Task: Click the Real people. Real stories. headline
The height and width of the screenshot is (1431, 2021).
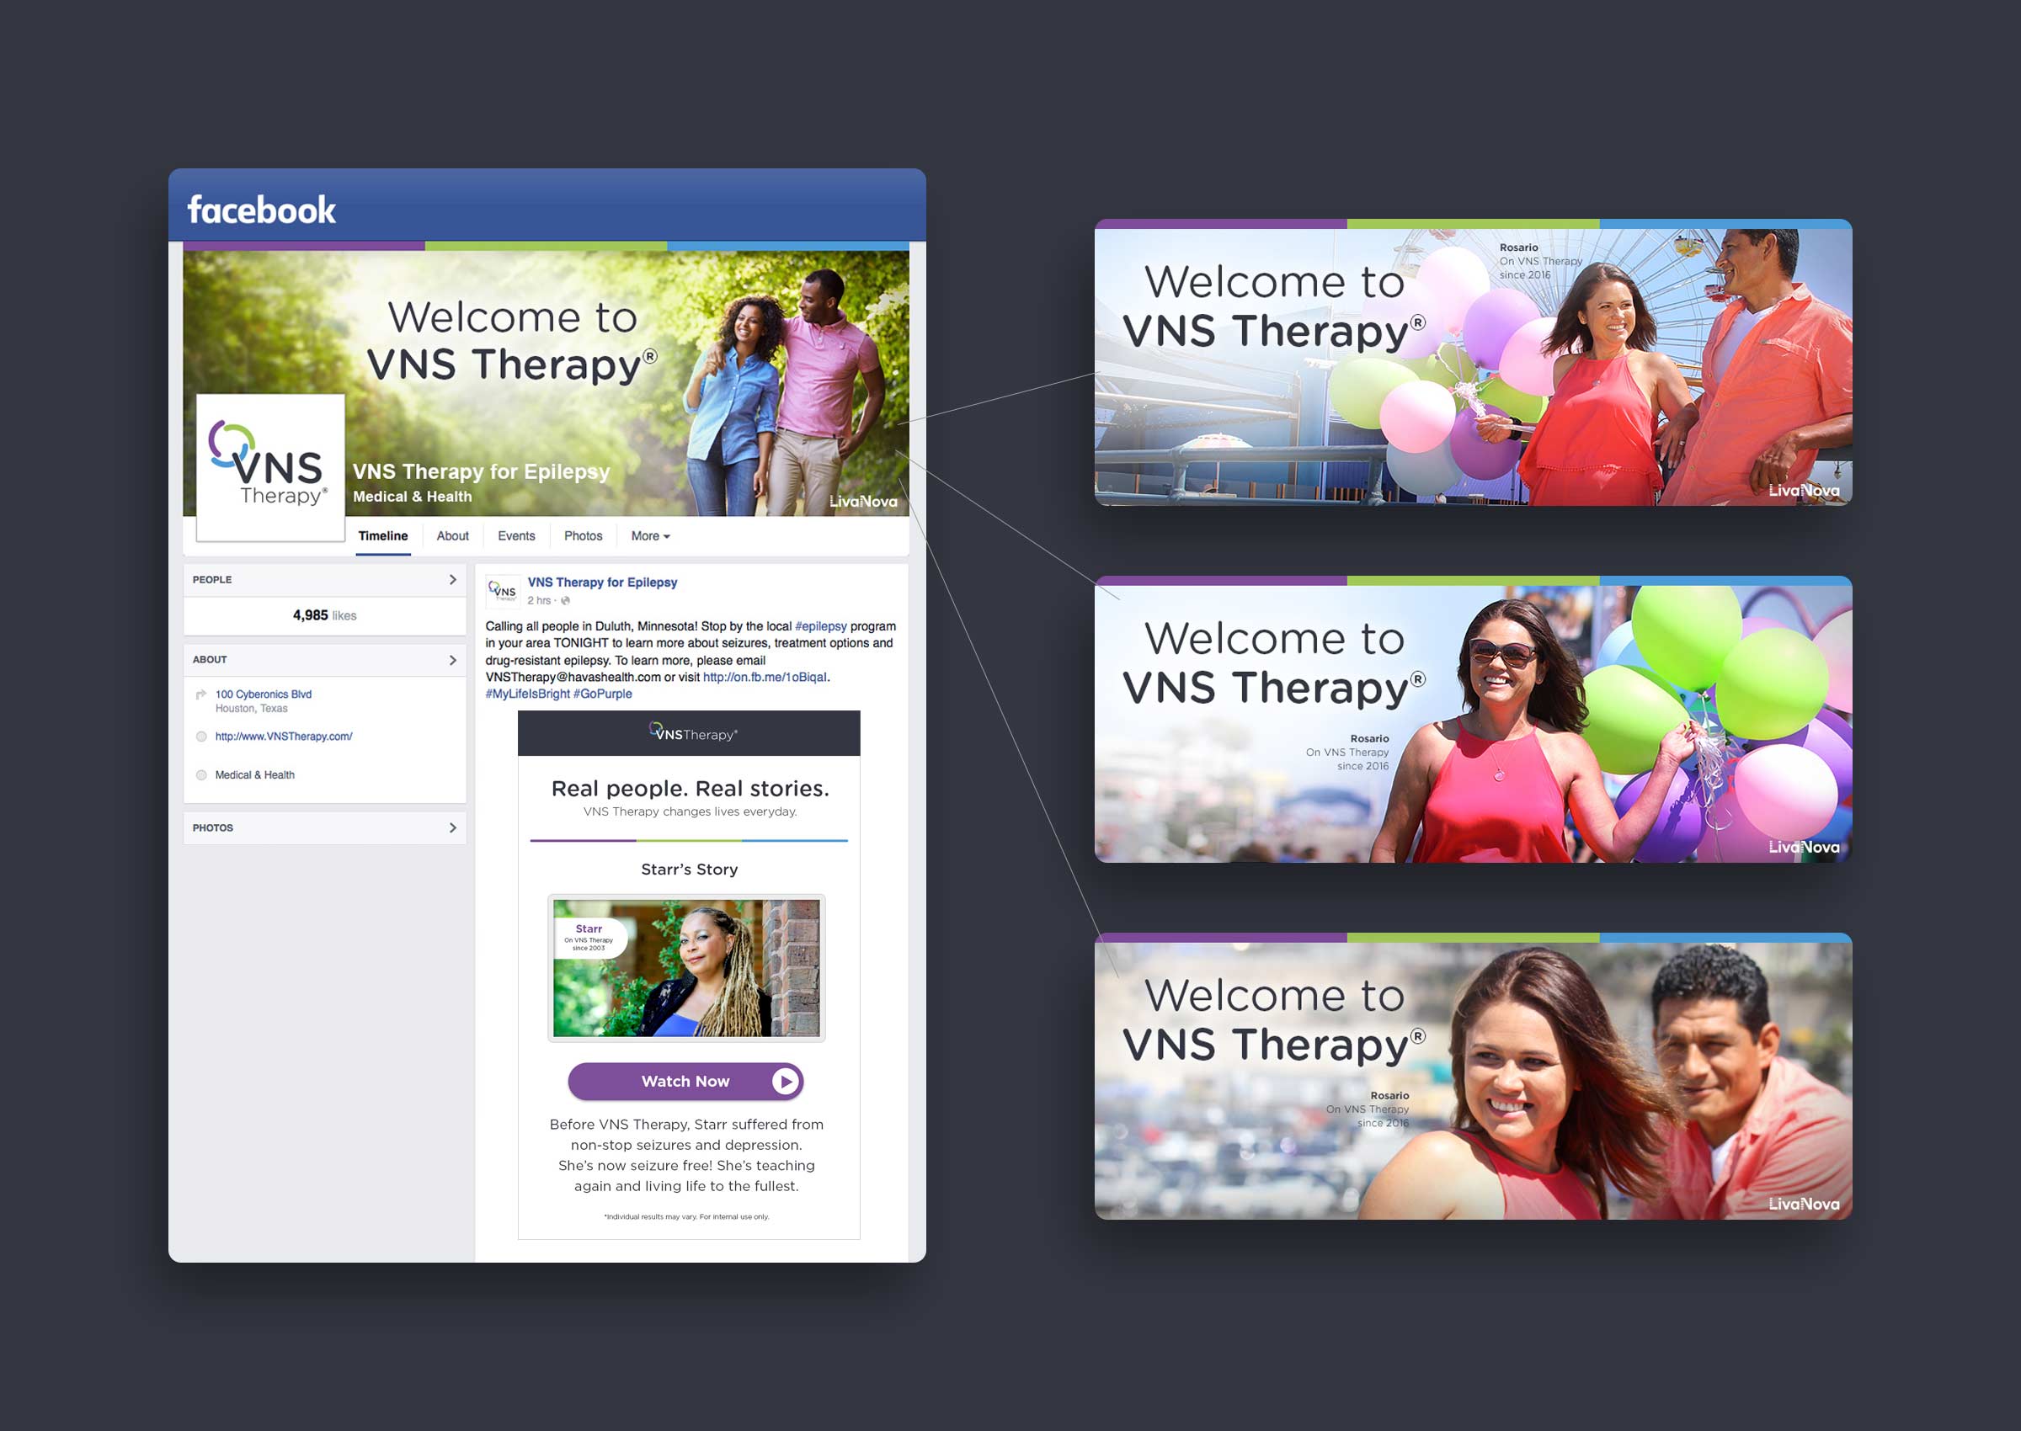Action: click(691, 789)
